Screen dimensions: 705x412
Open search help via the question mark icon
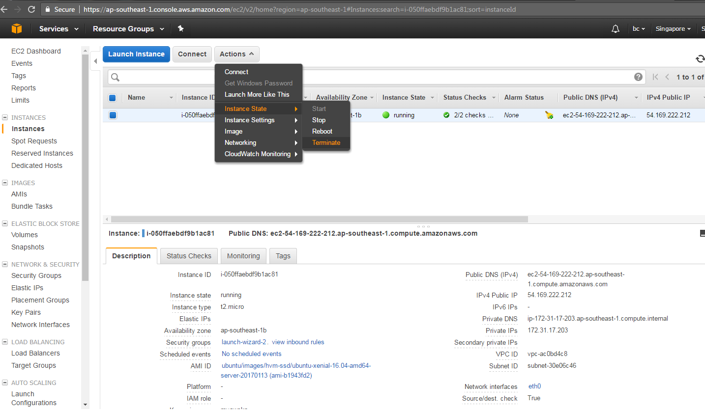click(x=638, y=77)
